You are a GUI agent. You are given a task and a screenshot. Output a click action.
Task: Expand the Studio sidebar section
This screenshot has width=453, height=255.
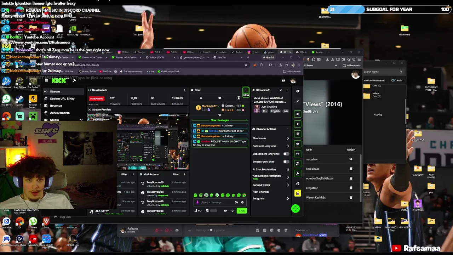coord(81,120)
